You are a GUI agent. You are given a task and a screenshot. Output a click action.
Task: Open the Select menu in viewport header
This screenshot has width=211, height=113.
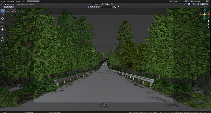(x=23, y=4)
